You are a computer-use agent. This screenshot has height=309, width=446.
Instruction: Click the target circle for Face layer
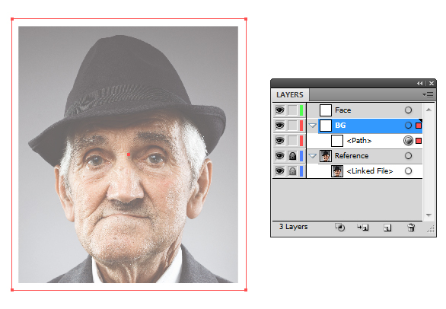[408, 110]
